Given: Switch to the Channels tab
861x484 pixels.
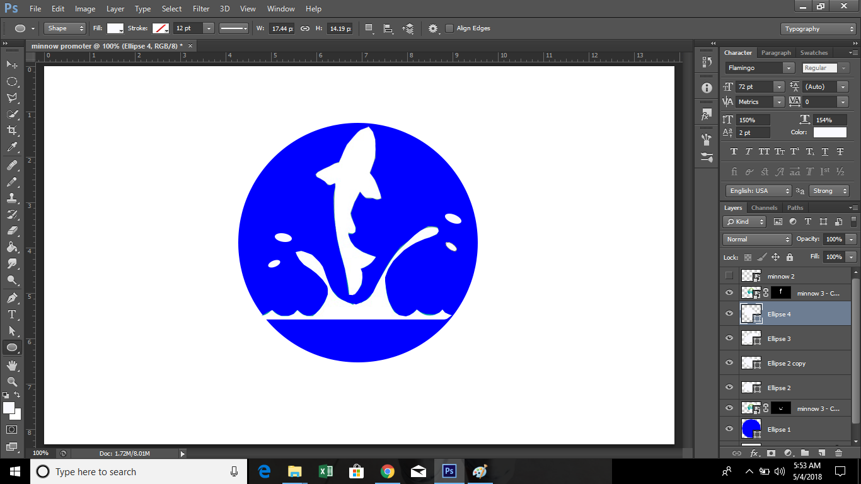Looking at the screenshot, I should (764, 208).
